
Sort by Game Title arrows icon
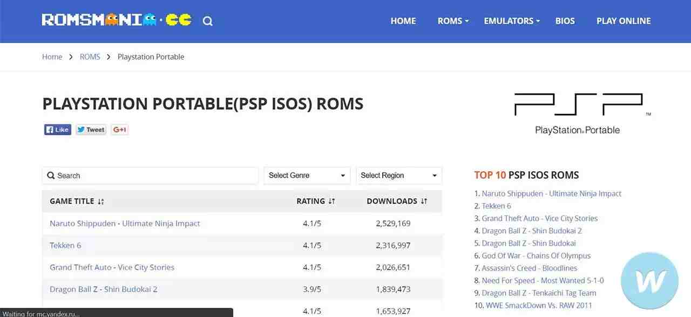click(x=101, y=201)
